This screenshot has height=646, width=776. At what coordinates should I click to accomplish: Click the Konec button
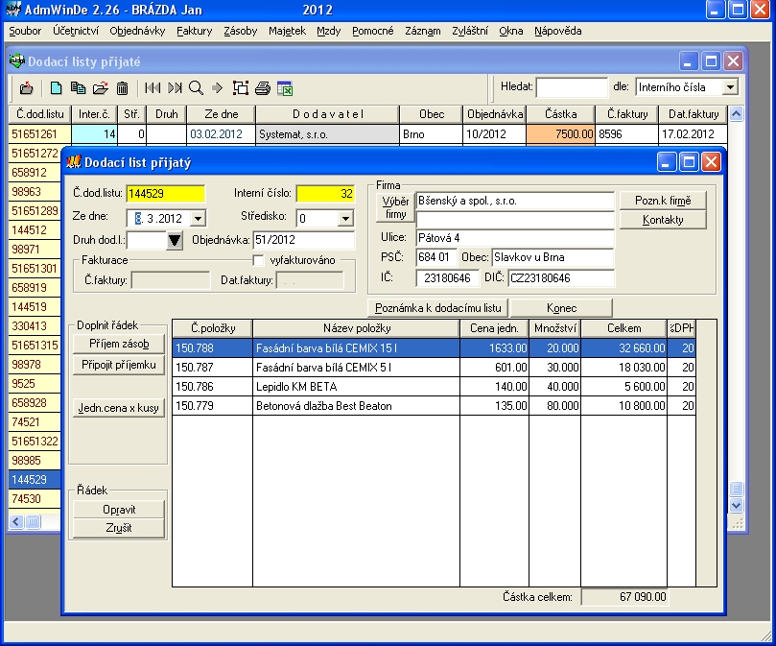click(561, 308)
